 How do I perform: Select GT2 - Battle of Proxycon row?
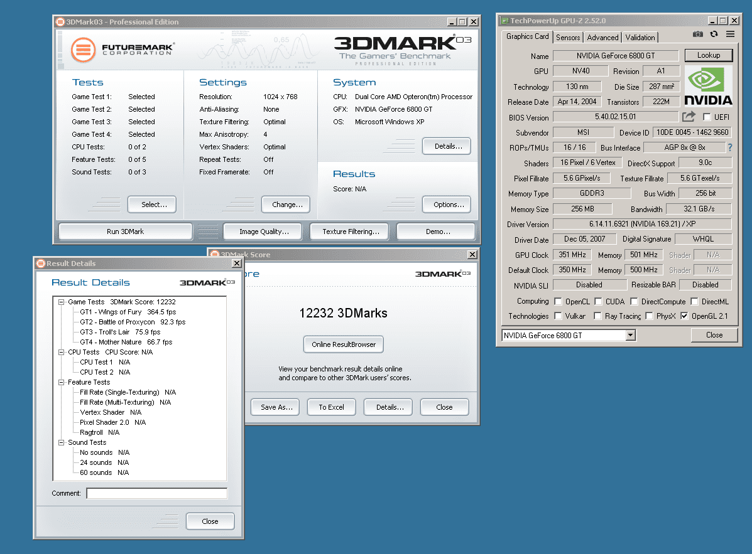[133, 322]
